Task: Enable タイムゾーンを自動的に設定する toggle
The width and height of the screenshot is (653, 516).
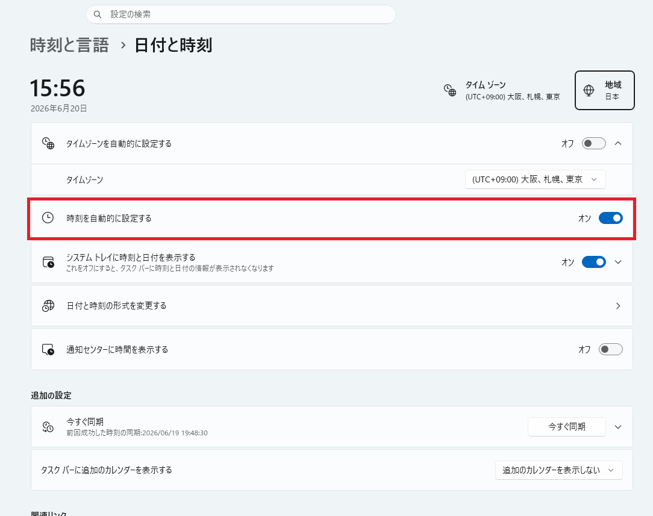Action: tap(593, 143)
